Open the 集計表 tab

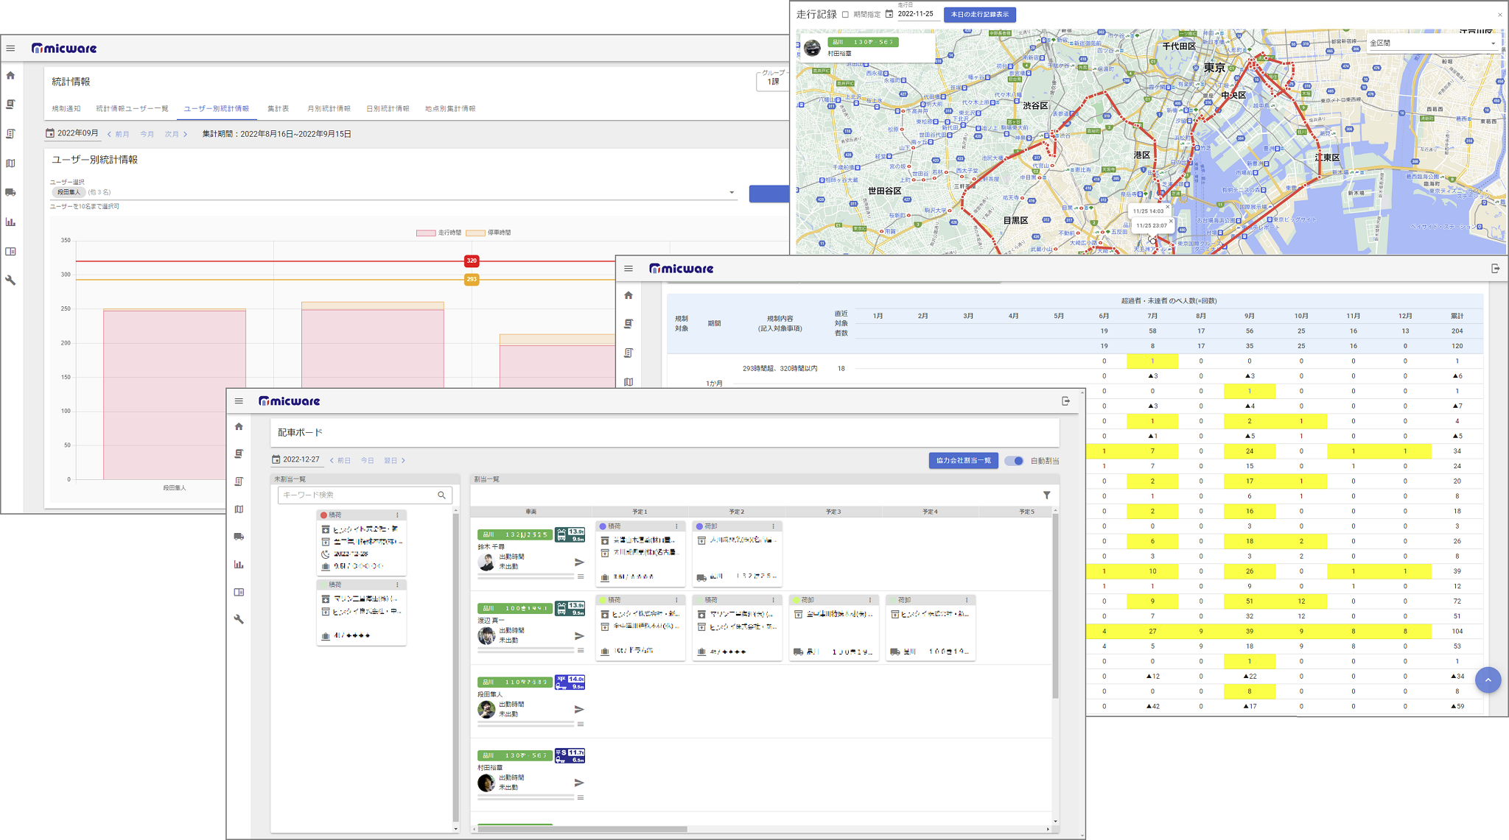coord(278,109)
